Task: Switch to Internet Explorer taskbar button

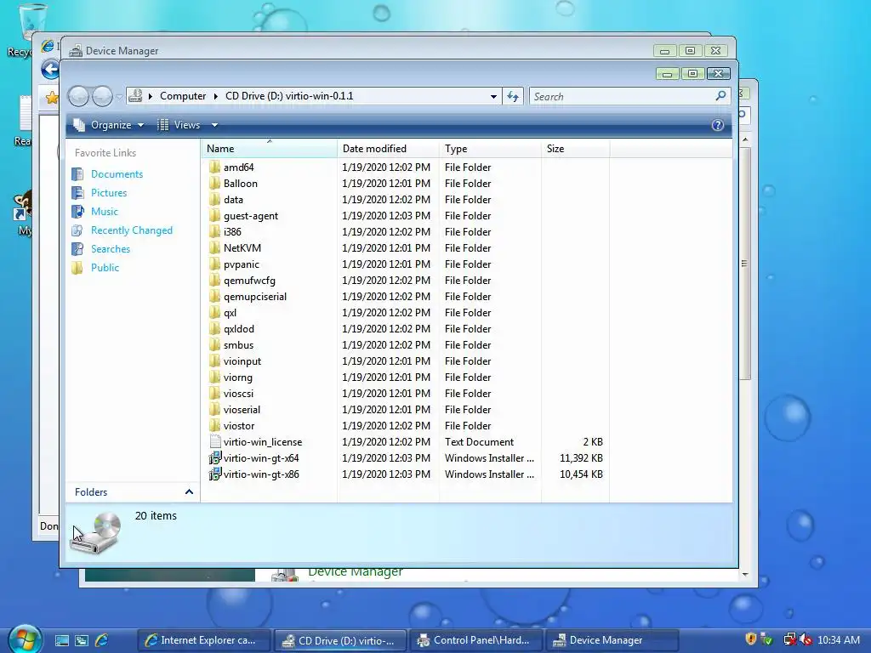Action: click(x=203, y=640)
